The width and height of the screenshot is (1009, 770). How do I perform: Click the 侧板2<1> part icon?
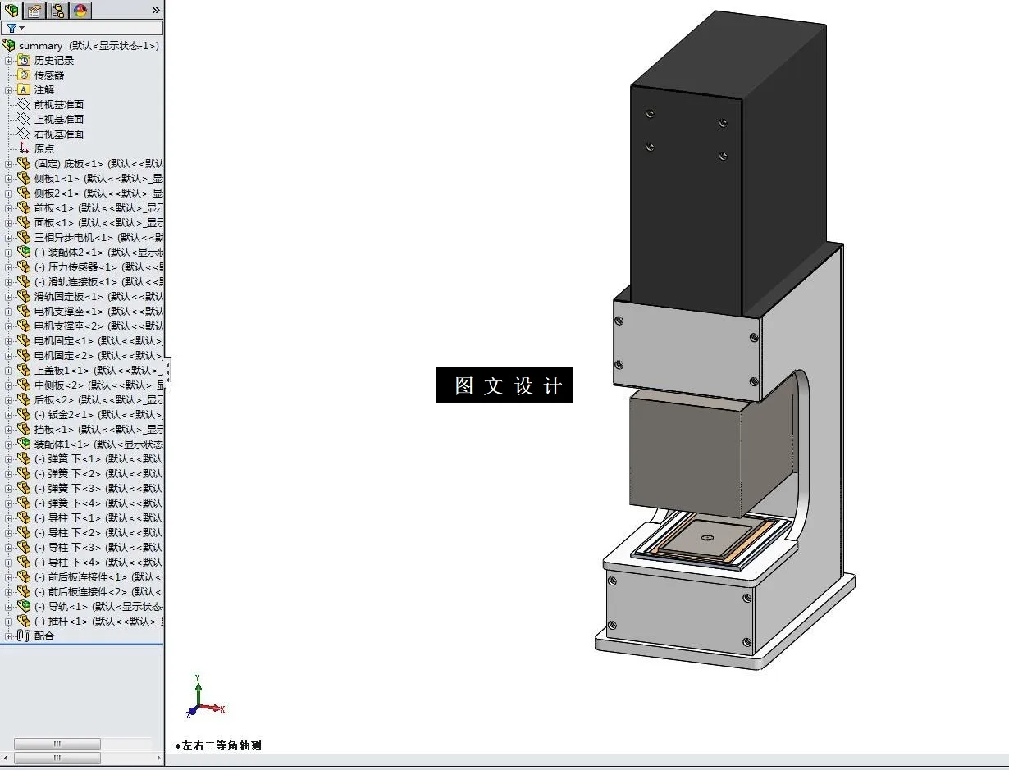click(24, 193)
